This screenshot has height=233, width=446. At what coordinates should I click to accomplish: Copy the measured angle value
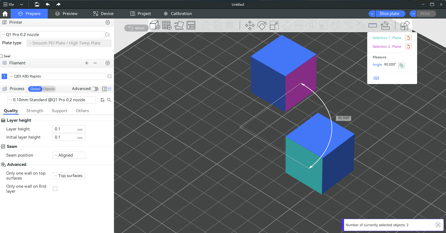tap(402, 65)
